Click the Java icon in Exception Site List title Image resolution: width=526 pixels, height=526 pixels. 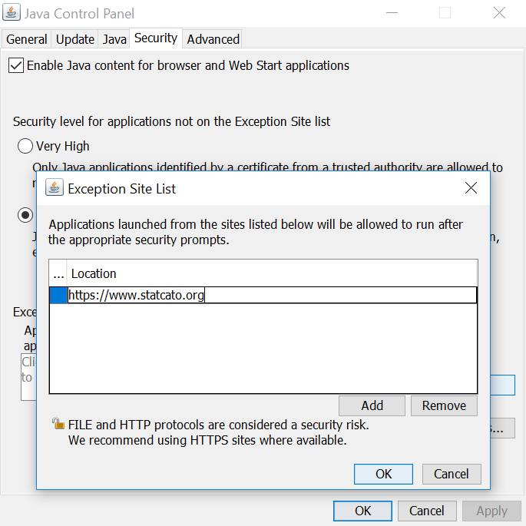click(x=54, y=188)
